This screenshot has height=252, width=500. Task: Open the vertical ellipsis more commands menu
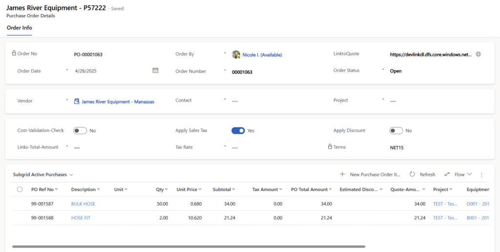click(x=481, y=174)
